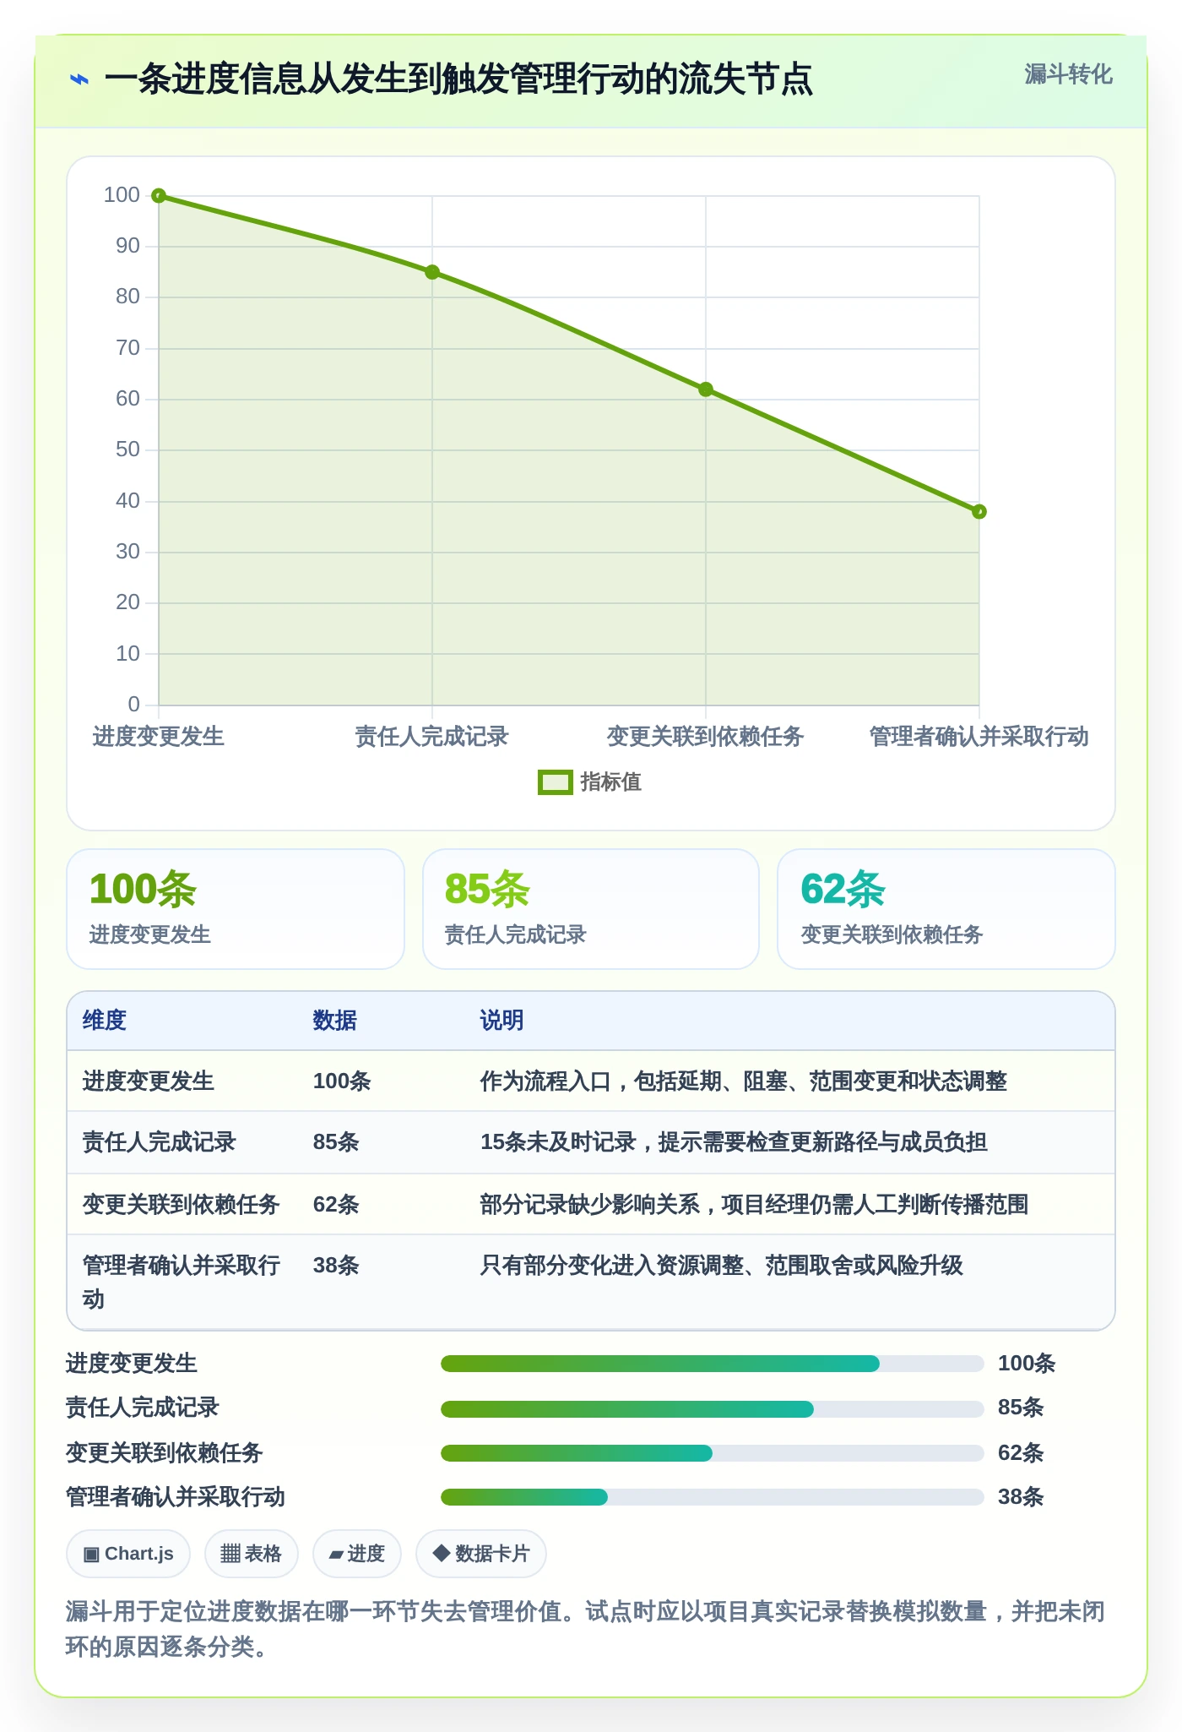Image resolution: width=1182 pixels, height=1732 pixels.
Task: Select the 进度 tag chip
Action: [x=357, y=1554]
